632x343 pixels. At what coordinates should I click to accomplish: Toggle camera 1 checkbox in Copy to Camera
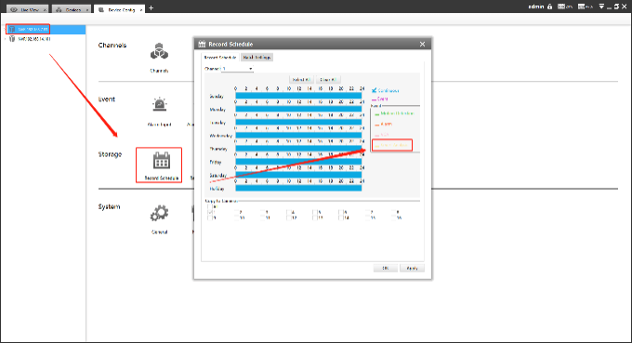[x=210, y=212]
